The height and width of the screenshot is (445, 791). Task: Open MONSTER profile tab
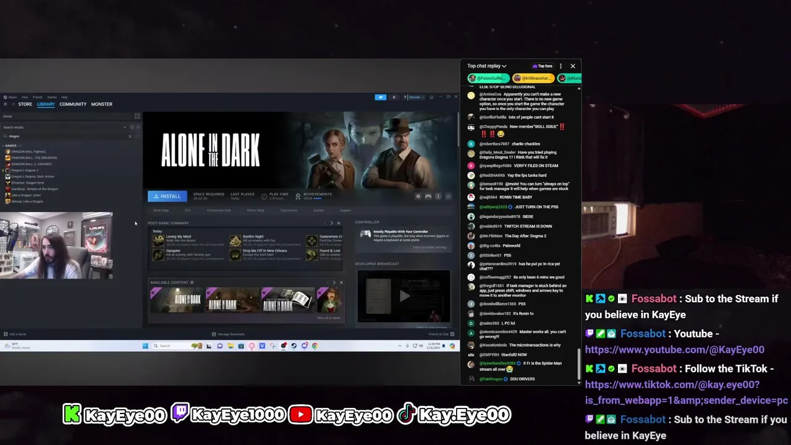click(101, 104)
